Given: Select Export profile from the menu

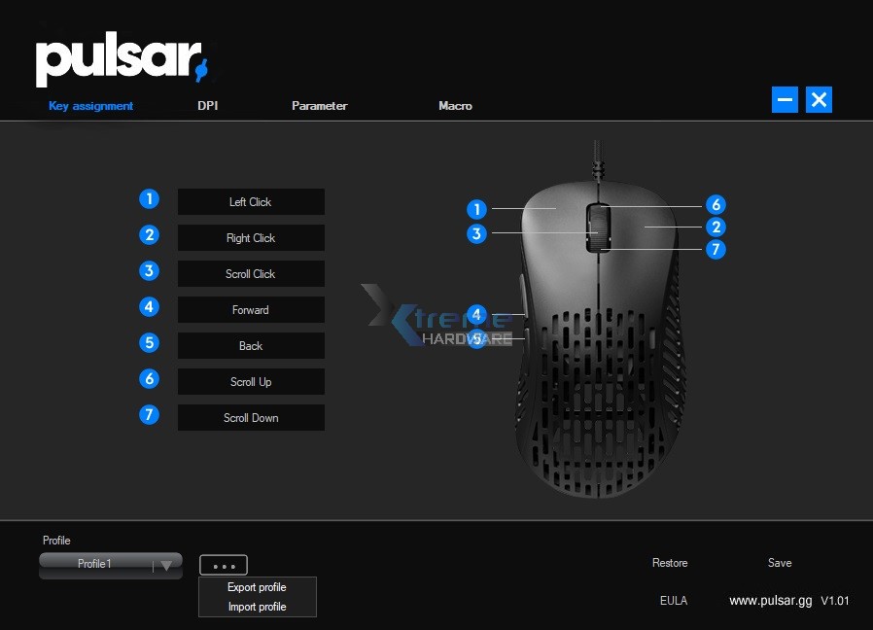Looking at the screenshot, I should pyautogui.click(x=257, y=587).
